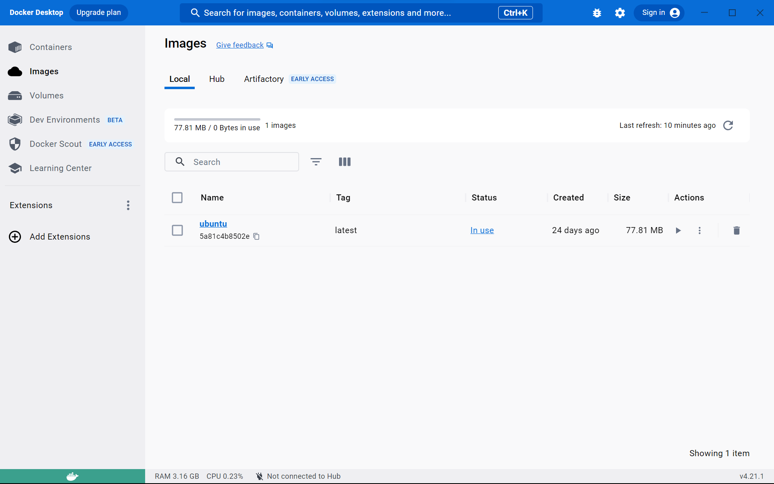Click the Dev Environments box icon

pyautogui.click(x=15, y=120)
